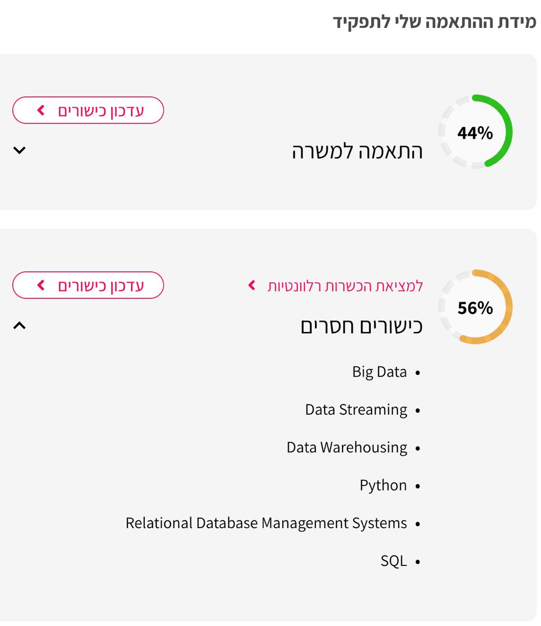Collapse the כישורים חסרים skills list
This screenshot has height=626, width=541.
tap(19, 325)
